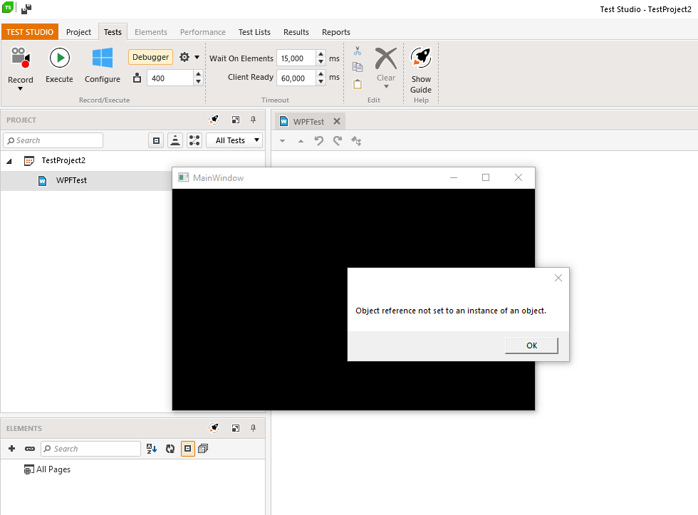Decrease the 400 delay value

(199, 82)
